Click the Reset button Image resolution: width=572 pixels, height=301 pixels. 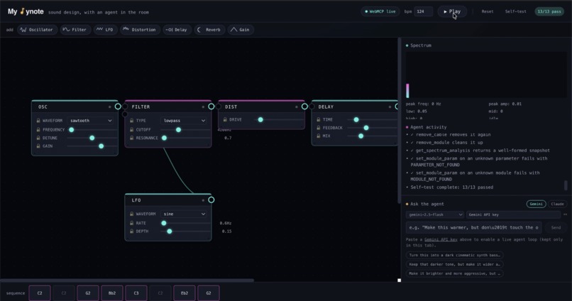(487, 11)
